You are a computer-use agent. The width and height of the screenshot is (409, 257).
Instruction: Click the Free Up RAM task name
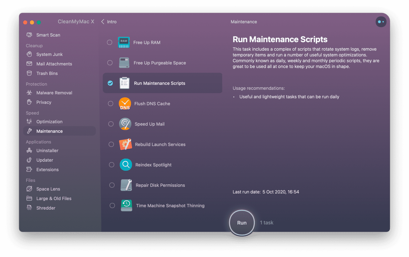pyautogui.click(x=147, y=42)
